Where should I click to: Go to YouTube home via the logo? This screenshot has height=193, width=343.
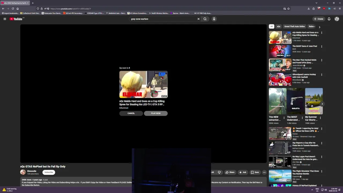(16, 19)
